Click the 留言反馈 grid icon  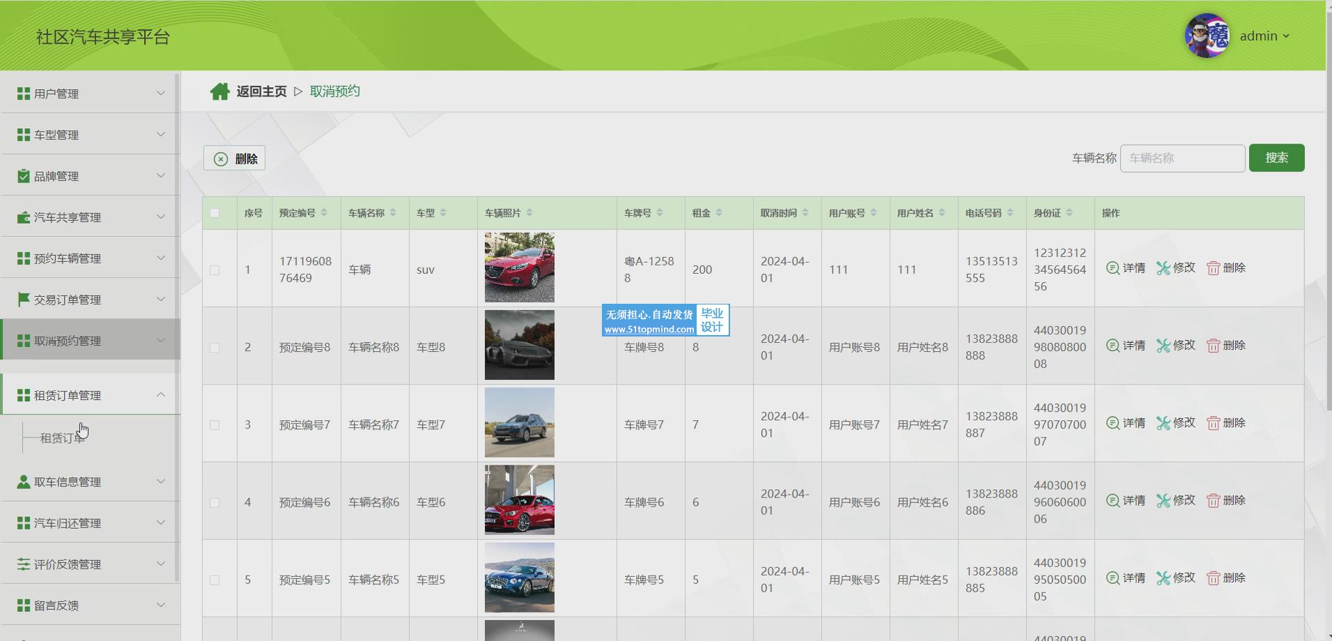(x=24, y=605)
